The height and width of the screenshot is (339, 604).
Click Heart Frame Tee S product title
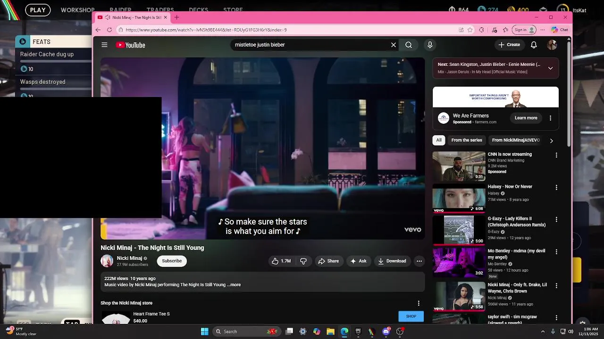point(151,314)
